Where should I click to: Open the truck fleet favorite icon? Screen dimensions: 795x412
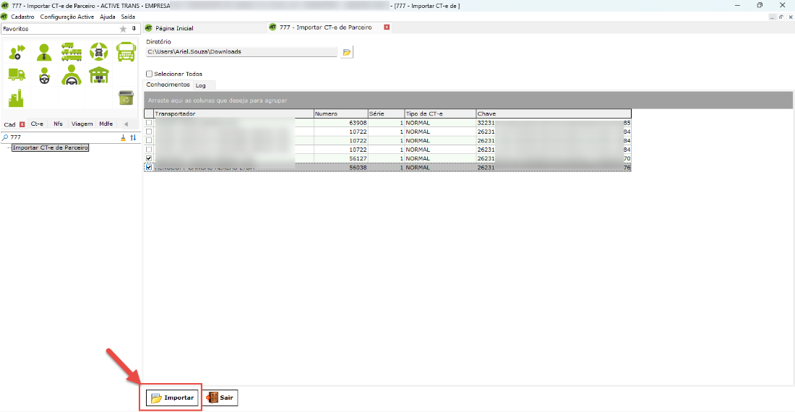click(72, 52)
